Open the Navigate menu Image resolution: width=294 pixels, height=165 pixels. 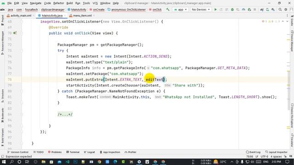(x=36, y=3)
